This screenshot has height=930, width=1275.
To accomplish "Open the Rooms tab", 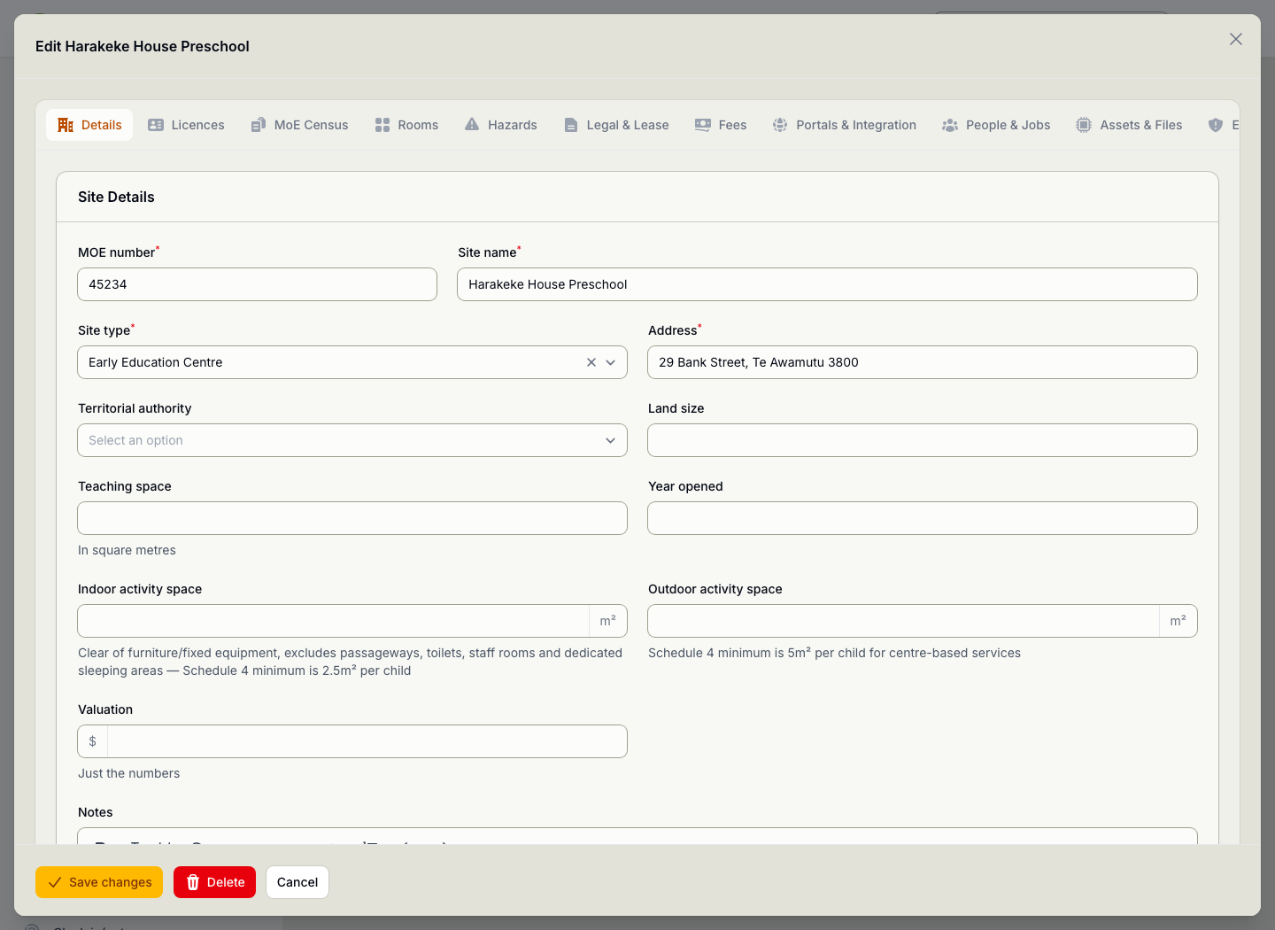I will click(406, 125).
